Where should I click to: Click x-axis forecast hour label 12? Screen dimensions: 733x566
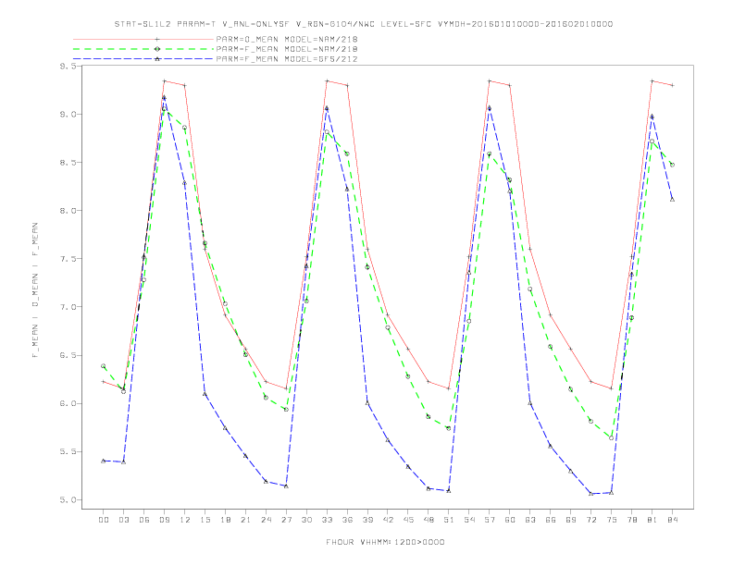[x=185, y=520]
